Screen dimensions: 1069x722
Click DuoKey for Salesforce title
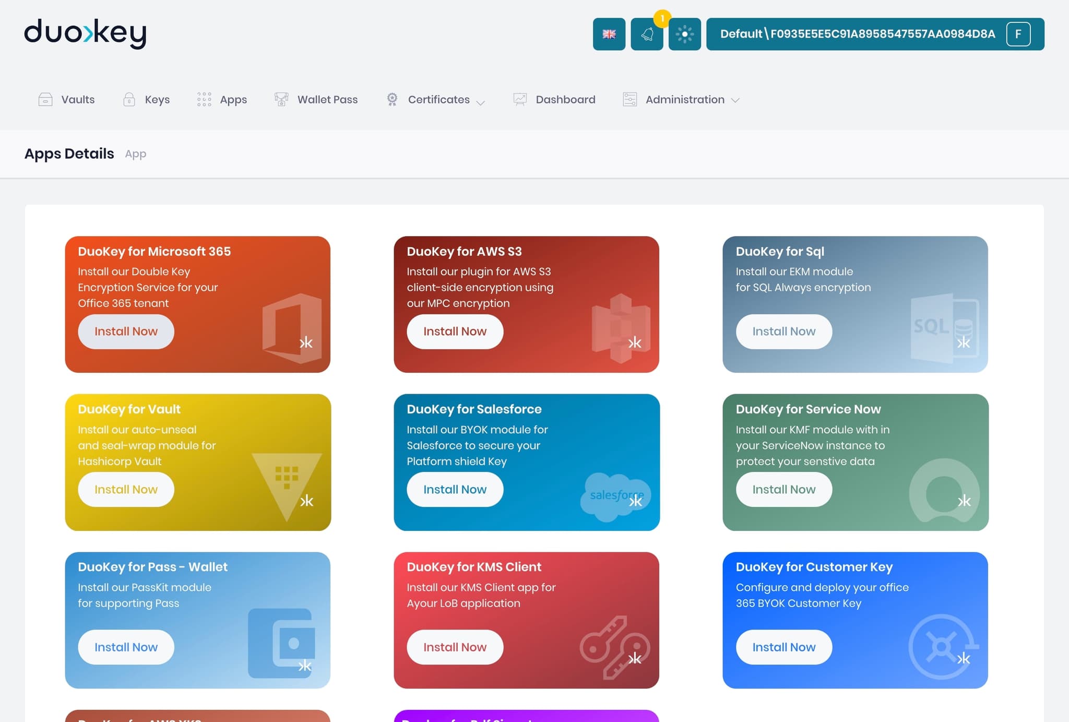point(474,409)
